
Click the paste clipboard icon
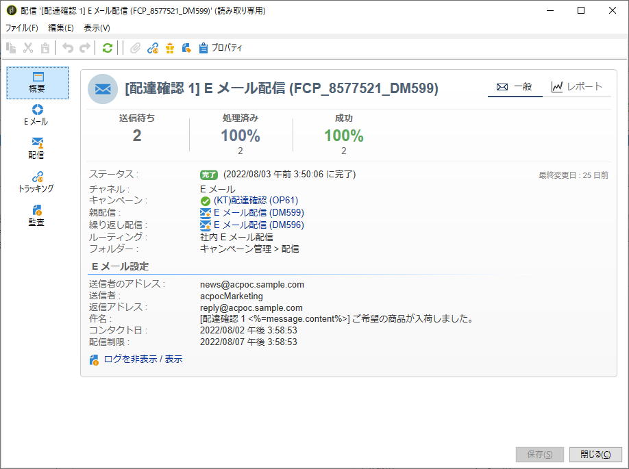45,48
